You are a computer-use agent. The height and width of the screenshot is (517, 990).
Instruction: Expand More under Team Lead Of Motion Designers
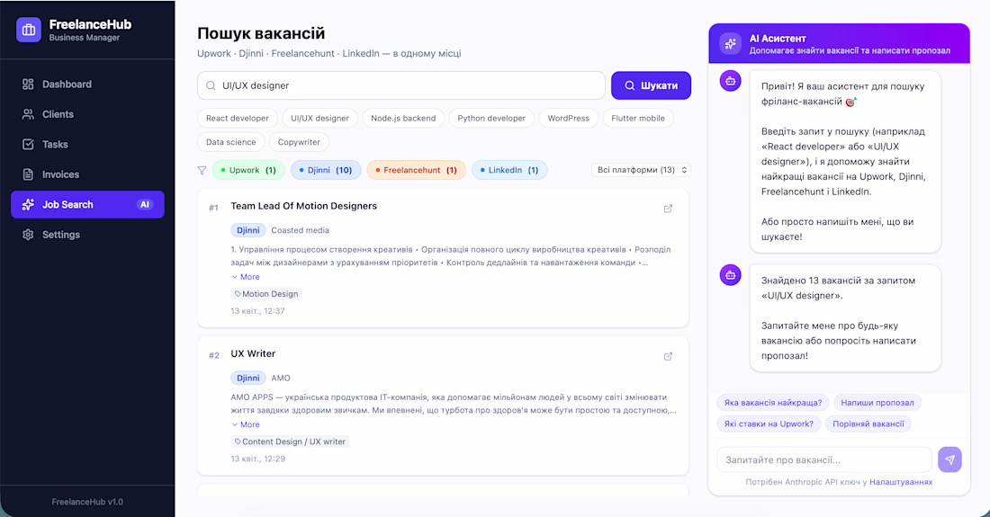[246, 277]
